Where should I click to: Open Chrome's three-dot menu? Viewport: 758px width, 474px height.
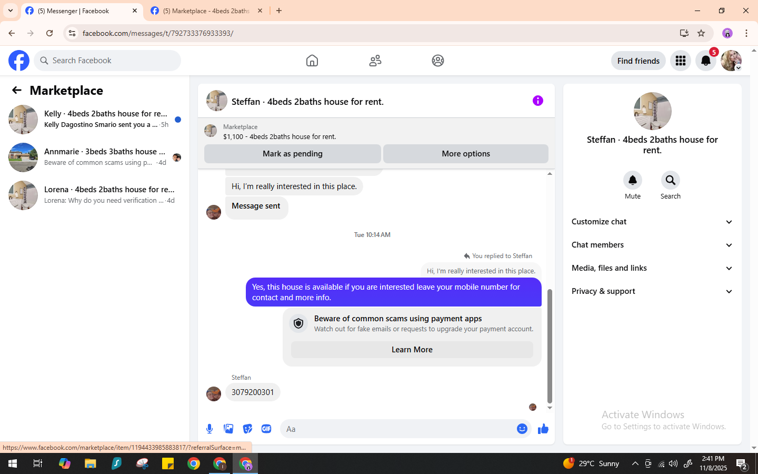tap(746, 33)
